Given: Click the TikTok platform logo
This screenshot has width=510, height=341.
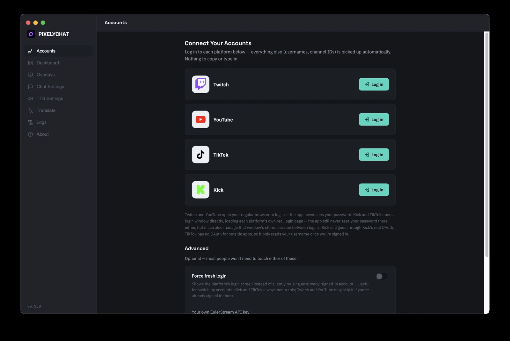Looking at the screenshot, I should (x=200, y=155).
